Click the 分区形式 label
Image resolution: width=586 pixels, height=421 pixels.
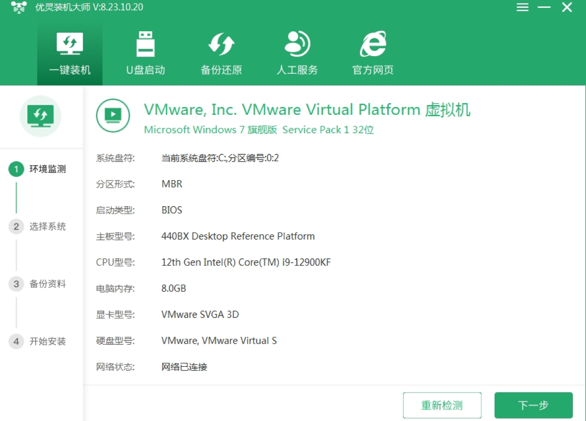tap(115, 184)
